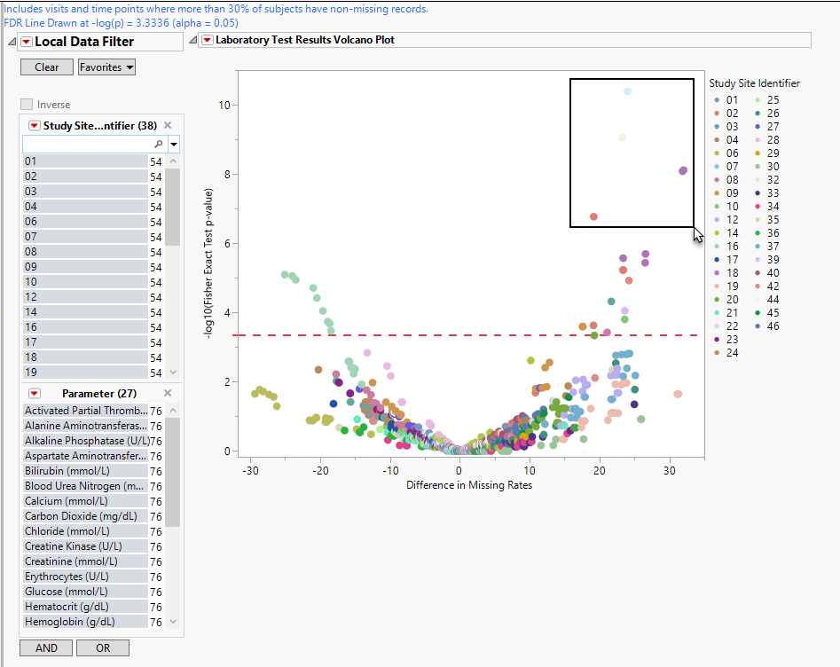
Task: Open the Local Data Filter red triangle menu
Action: 27,42
